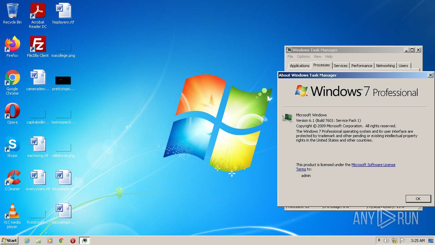This screenshot has height=245, width=435.
Task: Open Windows Media Player from the taskbar
Action: [50, 241]
